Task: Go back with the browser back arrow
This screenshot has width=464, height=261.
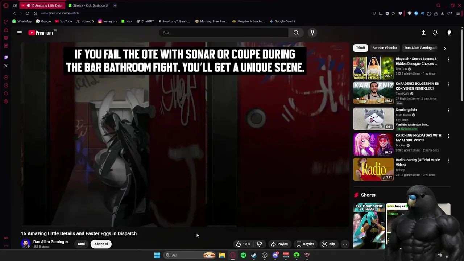Action: click(x=14, y=13)
